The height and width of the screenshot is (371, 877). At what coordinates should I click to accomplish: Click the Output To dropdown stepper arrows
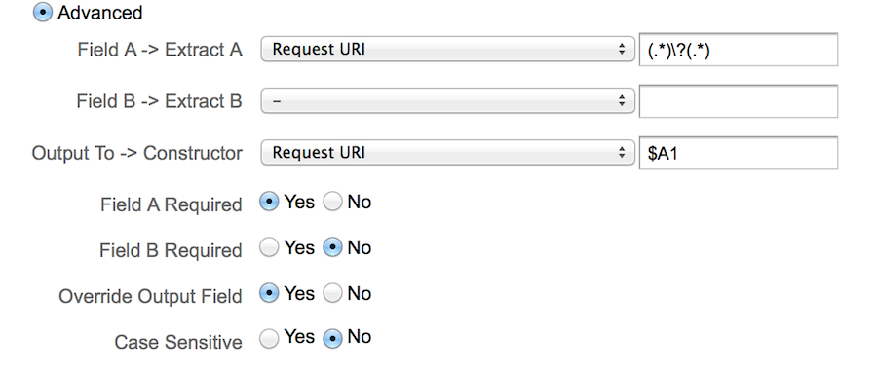(x=622, y=153)
